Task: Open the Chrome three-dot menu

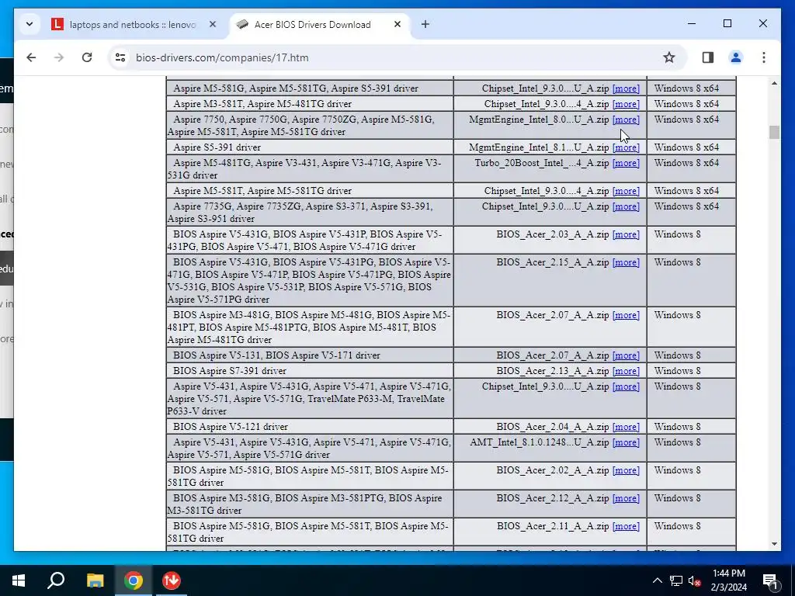Action: [764, 57]
